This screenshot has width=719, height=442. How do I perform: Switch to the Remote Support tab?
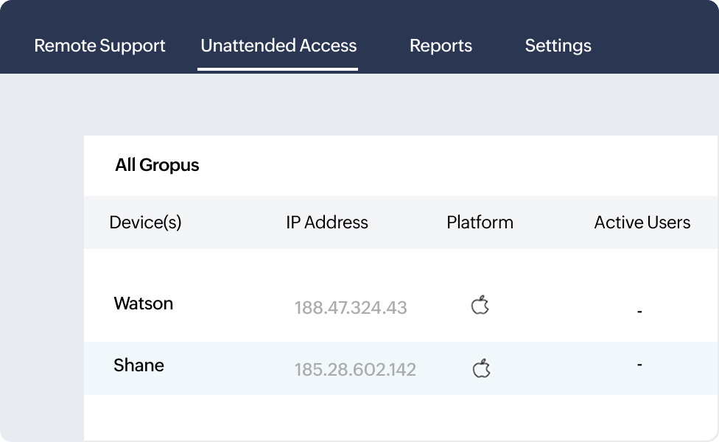click(99, 46)
